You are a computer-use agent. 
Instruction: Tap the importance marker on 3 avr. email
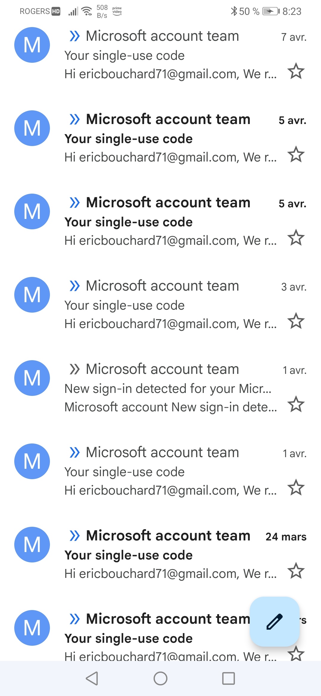click(x=75, y=286)
